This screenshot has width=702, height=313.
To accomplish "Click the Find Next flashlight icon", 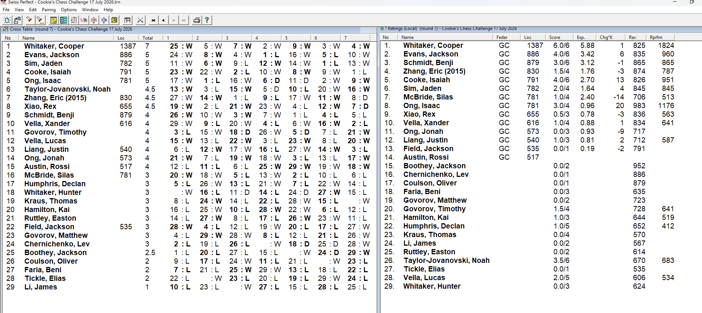I will (40, 20).
